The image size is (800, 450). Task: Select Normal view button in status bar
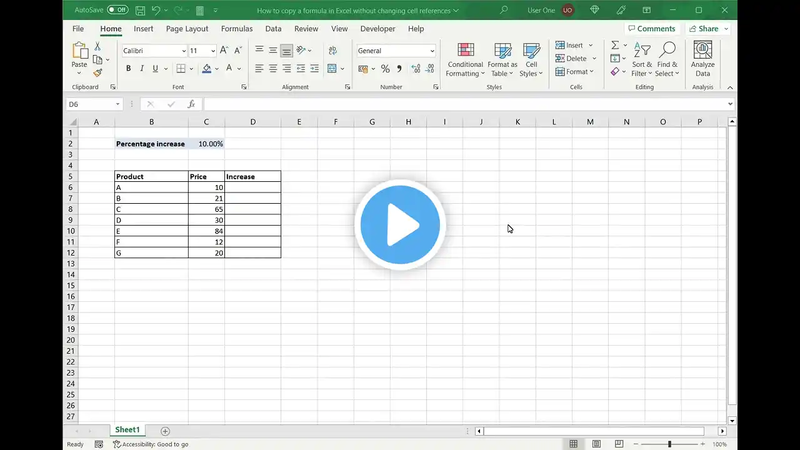[573, 444]
